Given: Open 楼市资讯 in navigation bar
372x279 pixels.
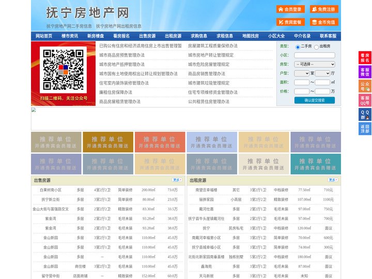Looking at the screenshot, I should [70, 36].
